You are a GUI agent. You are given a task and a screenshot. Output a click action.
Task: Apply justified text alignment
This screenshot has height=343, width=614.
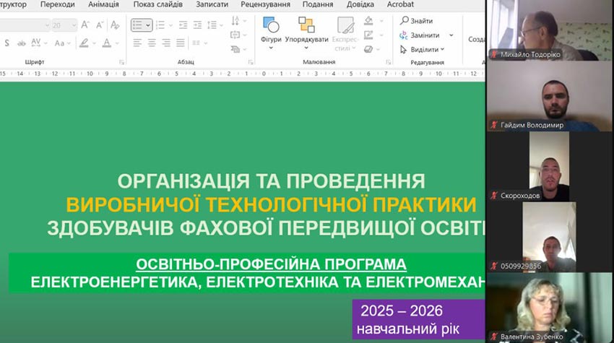pos(181,43)
